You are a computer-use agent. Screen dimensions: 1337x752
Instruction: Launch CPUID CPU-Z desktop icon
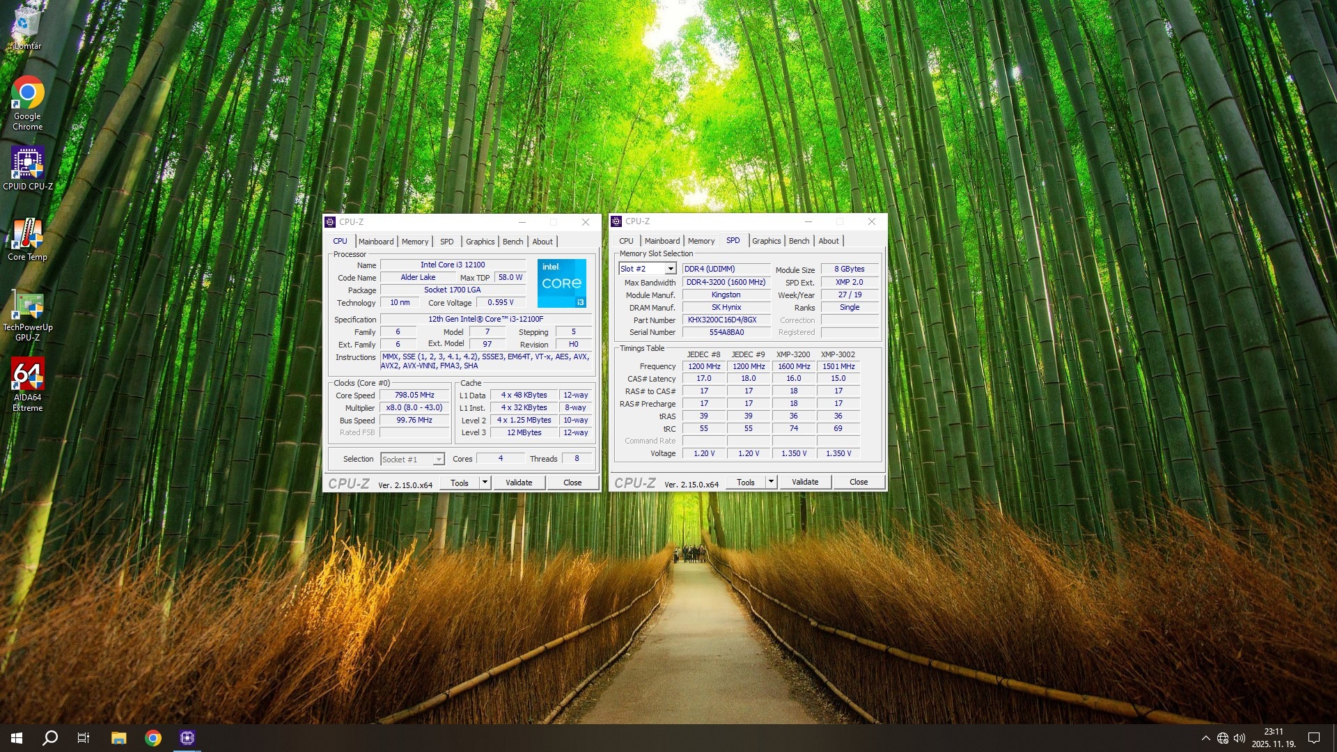point(27,164)
